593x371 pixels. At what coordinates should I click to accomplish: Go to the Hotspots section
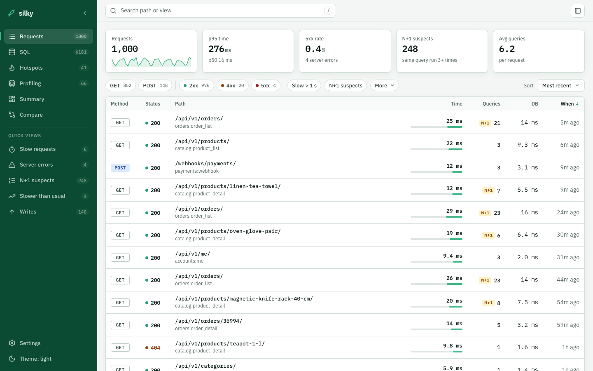coord(49,68)
